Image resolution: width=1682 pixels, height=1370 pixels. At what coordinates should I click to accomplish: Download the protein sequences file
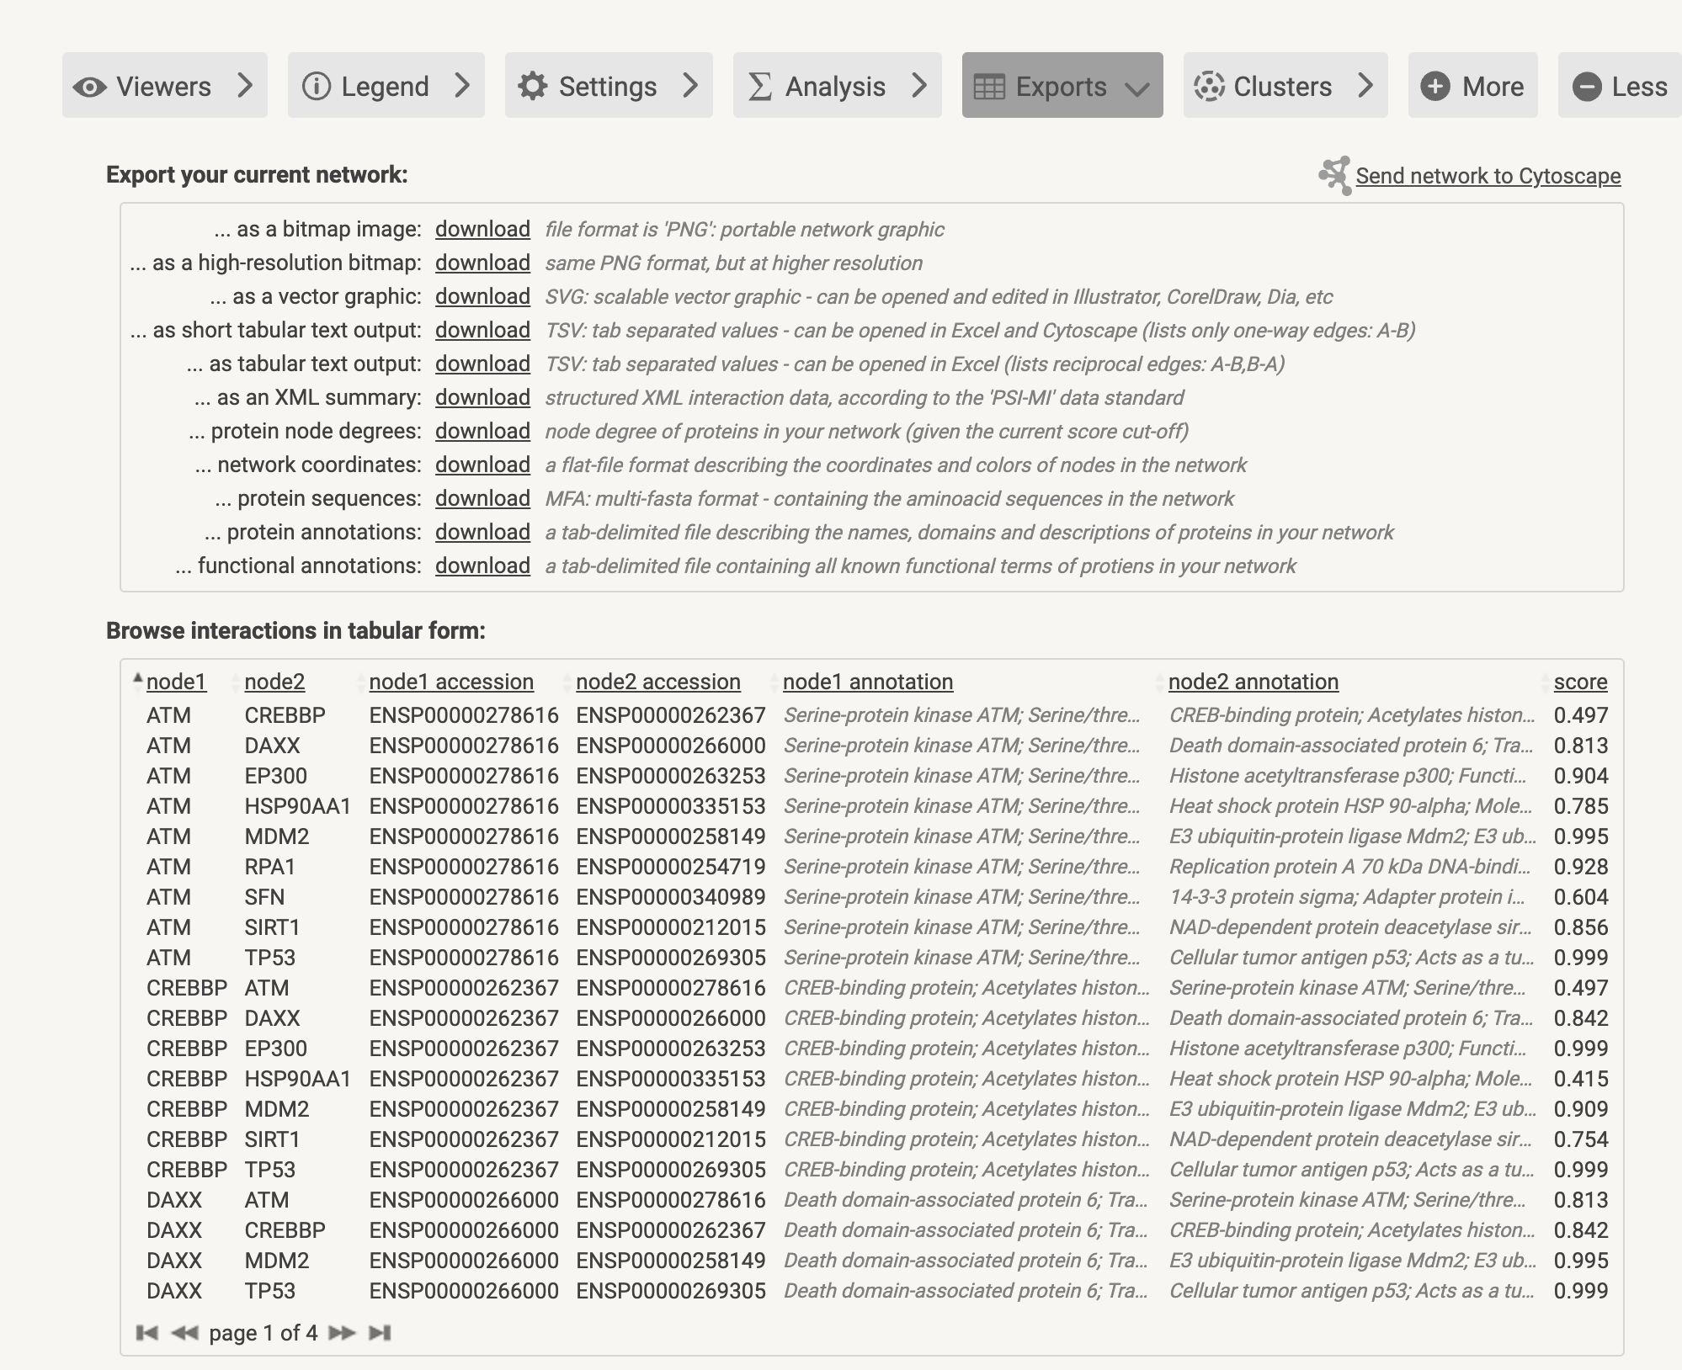[x=482, y=498]
